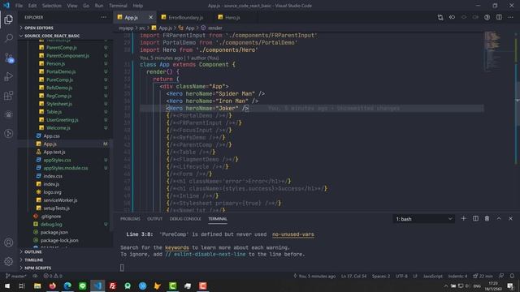Click the Split Editor Right icon
The image size is (520, 292).
coord(499,17)
